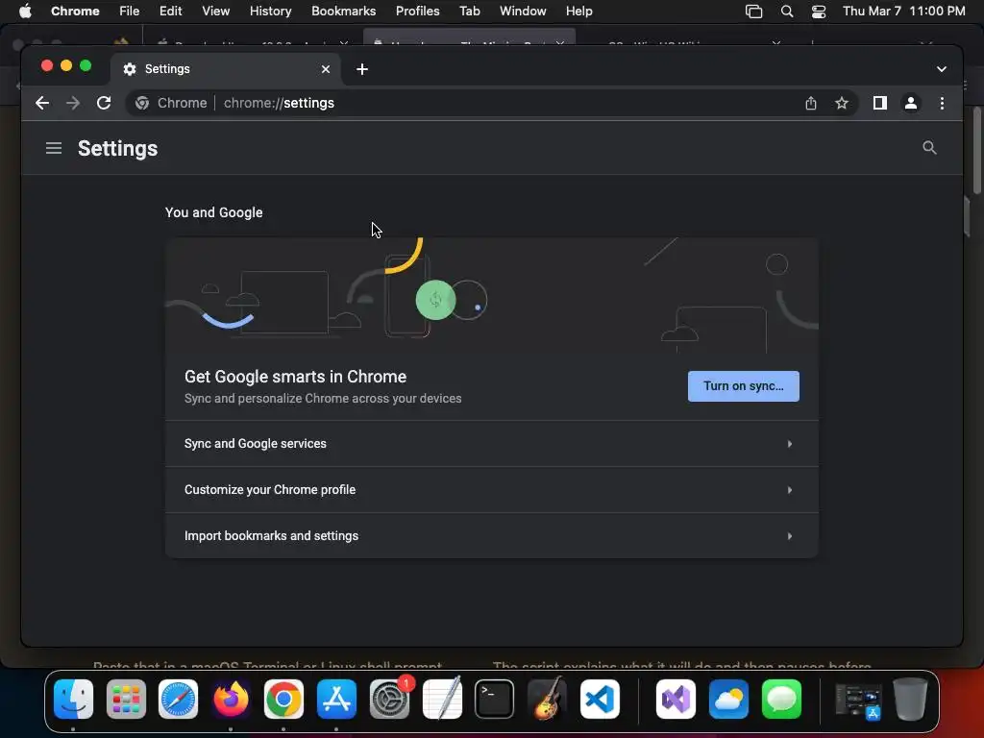The width and height of the screenshot is (984, 738).
Task: Open Visual Studio (purple) from the Dock
Action: pyautogui.click(x=676, y=700)
